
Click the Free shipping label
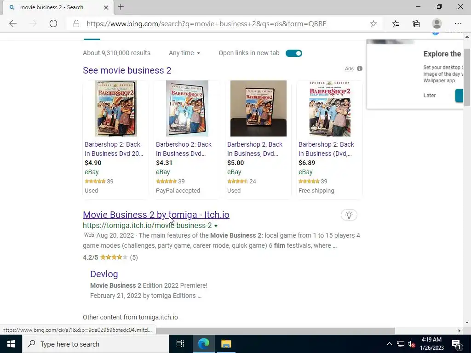(316, 191)
